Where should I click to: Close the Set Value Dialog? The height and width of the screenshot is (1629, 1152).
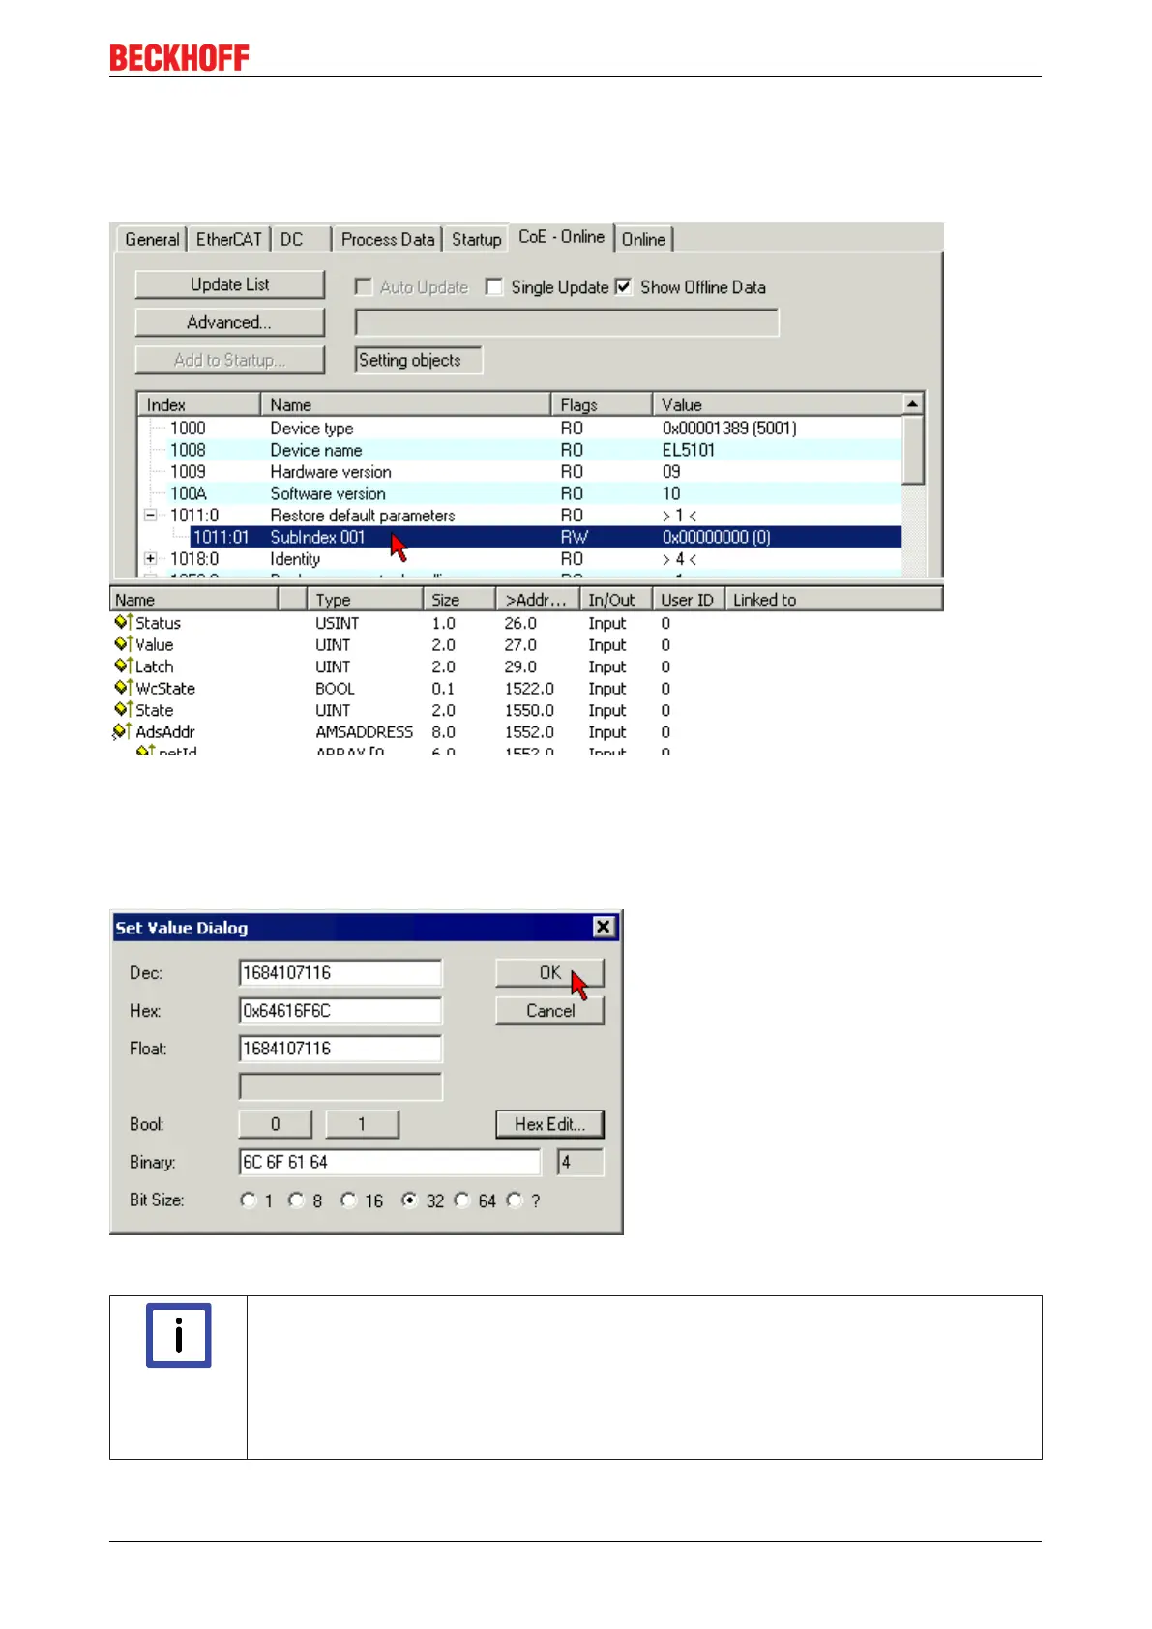[x=604, y=927]
